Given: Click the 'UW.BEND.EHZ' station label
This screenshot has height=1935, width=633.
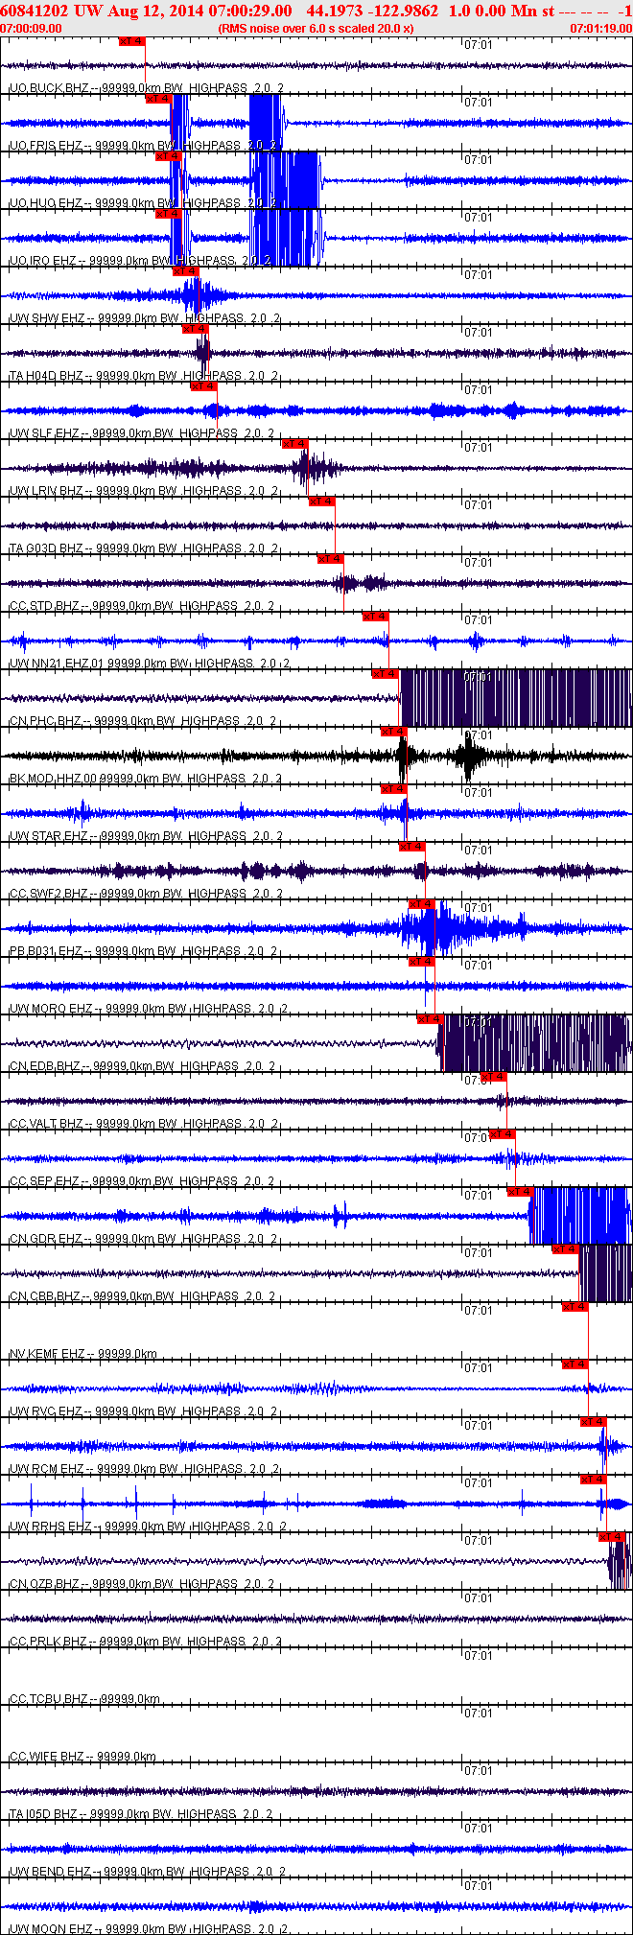Looking at the screenshot, I should 49,1872.
